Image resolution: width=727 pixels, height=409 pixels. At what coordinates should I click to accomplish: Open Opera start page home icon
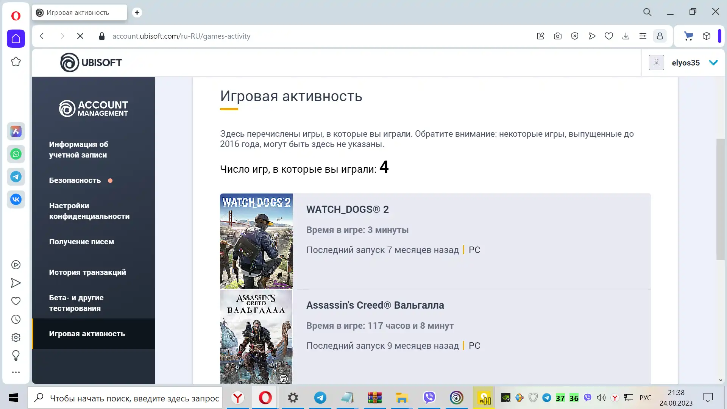click(x=16, y=39)
